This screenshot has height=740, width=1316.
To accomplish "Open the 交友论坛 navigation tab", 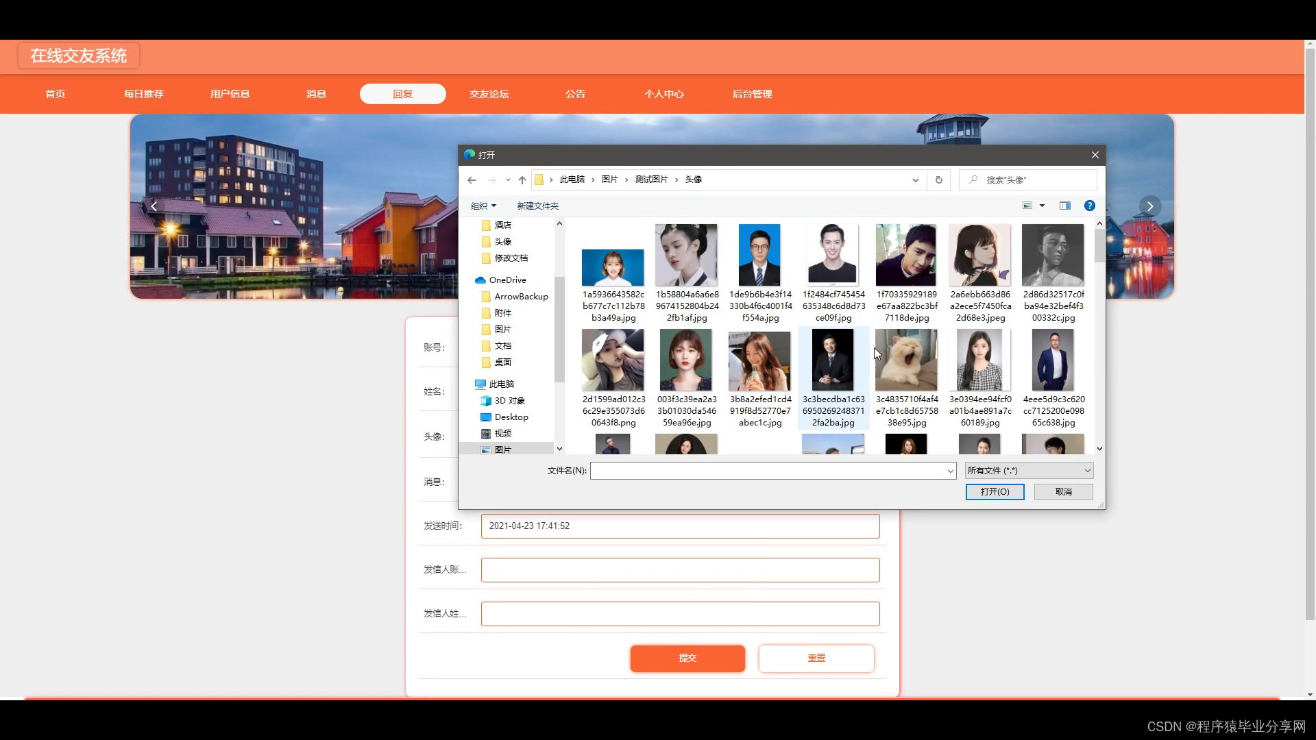I will 489,94.
